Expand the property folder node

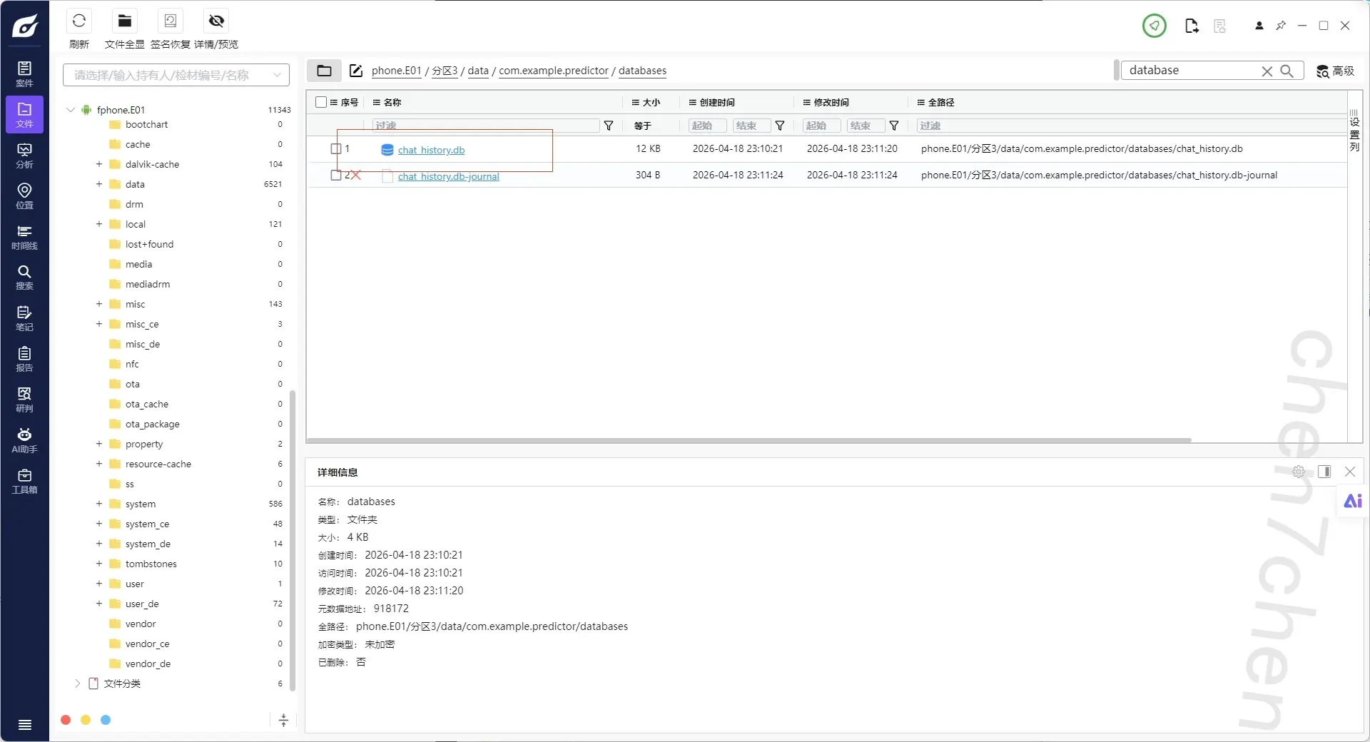click(x=99, y=444)
